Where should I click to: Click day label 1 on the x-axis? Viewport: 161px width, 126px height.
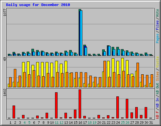click(10, 123)
